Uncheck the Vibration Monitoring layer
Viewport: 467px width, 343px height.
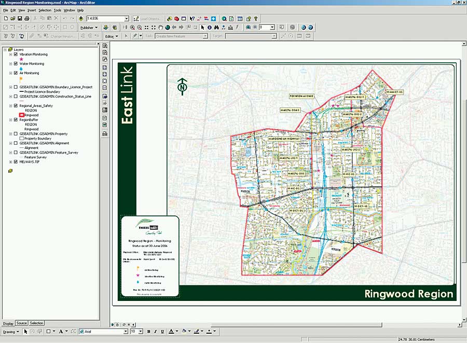coord(16,54)
